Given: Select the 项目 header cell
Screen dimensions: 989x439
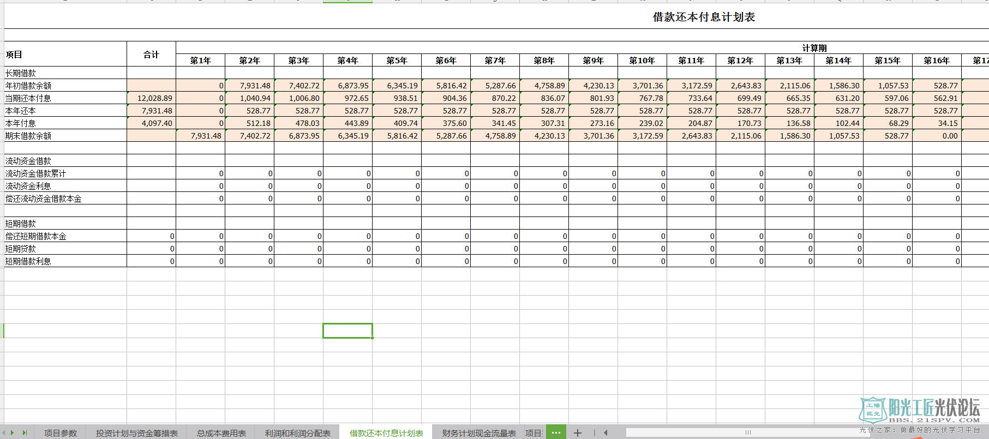Looking at the screenshot, I should pyautogui.click(x=65, y=54).
